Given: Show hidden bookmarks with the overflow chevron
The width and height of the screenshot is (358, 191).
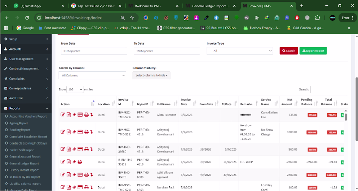Looking at the screenshot, I should coord(349,28).
